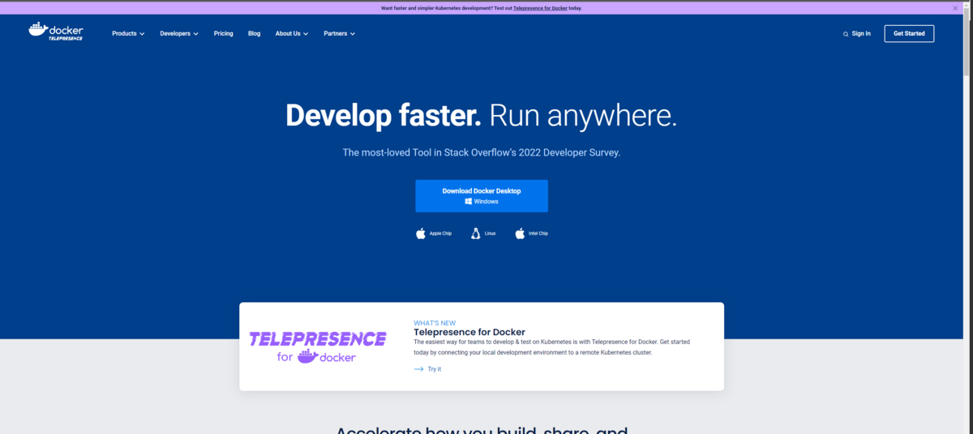This screenshot has width=973, height=434.
Task: Expand the Partners dropdown menu
Action: tap(340, 34)
